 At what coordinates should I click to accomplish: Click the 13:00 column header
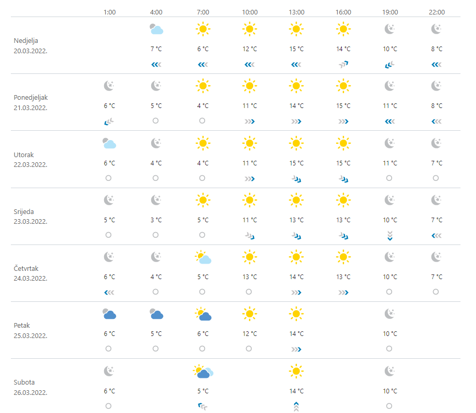click(x=296, y=12)
